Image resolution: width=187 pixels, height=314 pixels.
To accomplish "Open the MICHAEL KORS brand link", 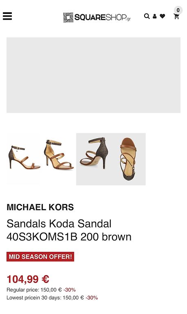I will point(40,207).
